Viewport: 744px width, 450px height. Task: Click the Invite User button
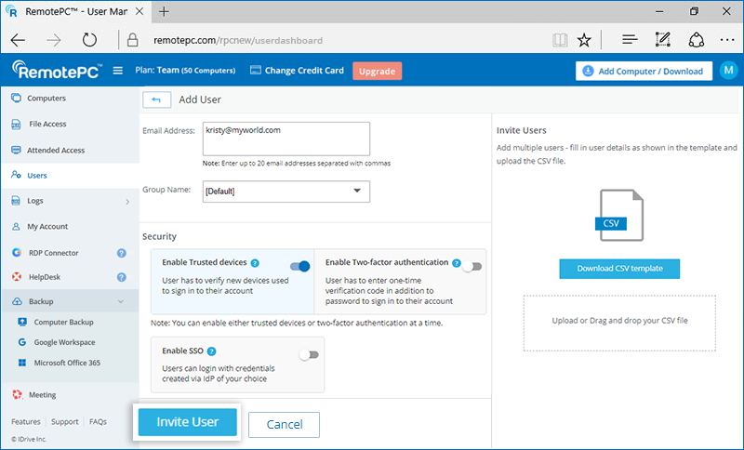(x=188, y=422)
